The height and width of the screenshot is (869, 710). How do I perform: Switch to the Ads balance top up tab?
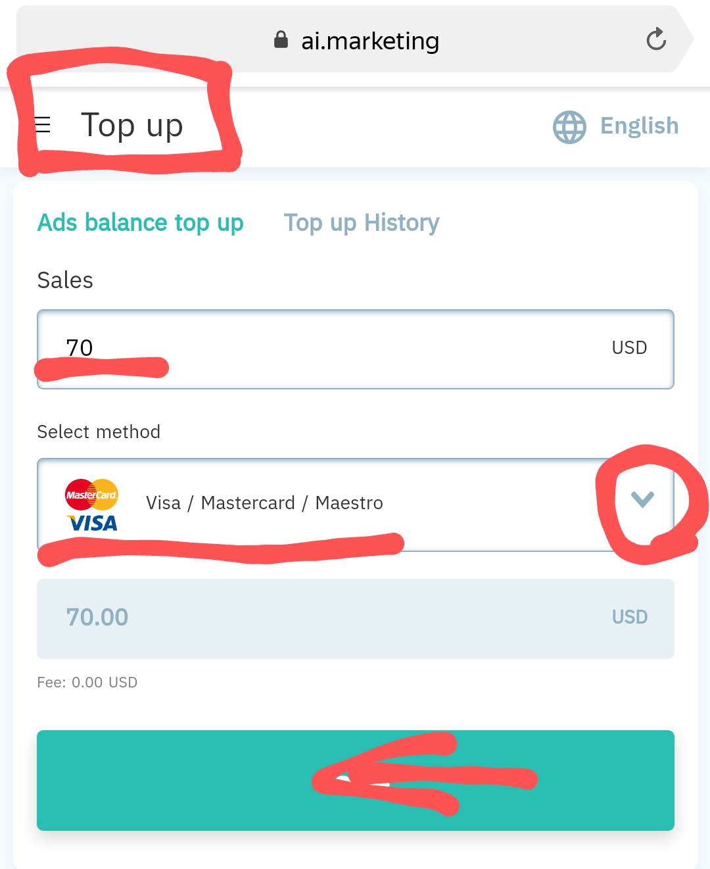141,223
